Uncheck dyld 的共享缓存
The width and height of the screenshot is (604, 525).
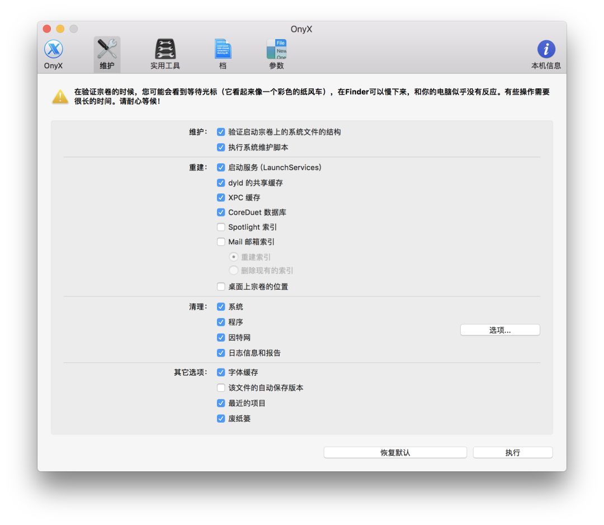point(221,183)
